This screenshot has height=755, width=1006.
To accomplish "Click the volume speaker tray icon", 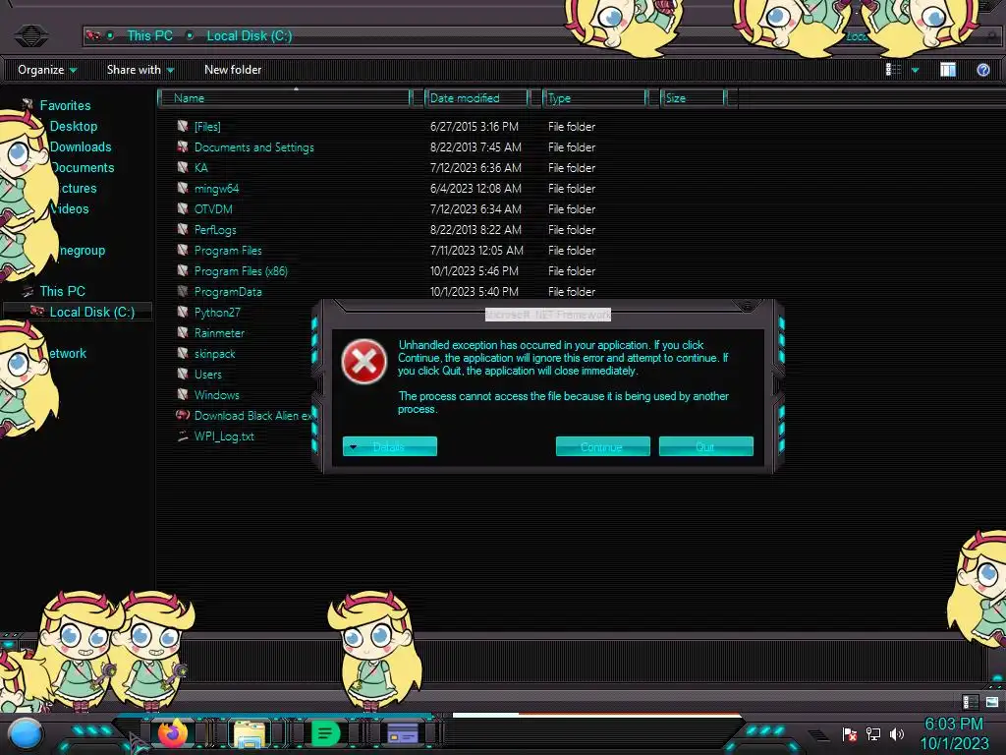I will pos(897,733).
